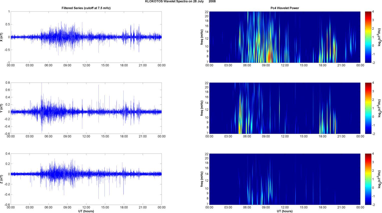Image resolution: width=382 pixels, height=213 pixels.
Task: Click the middle wavelet power spectrogram
Action: click(x=285, y=108)
